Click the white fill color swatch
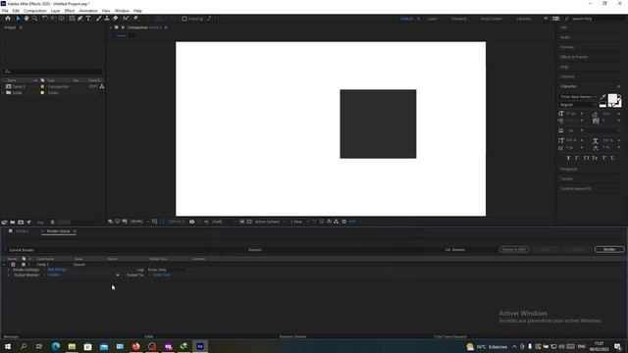 [612, 99]
